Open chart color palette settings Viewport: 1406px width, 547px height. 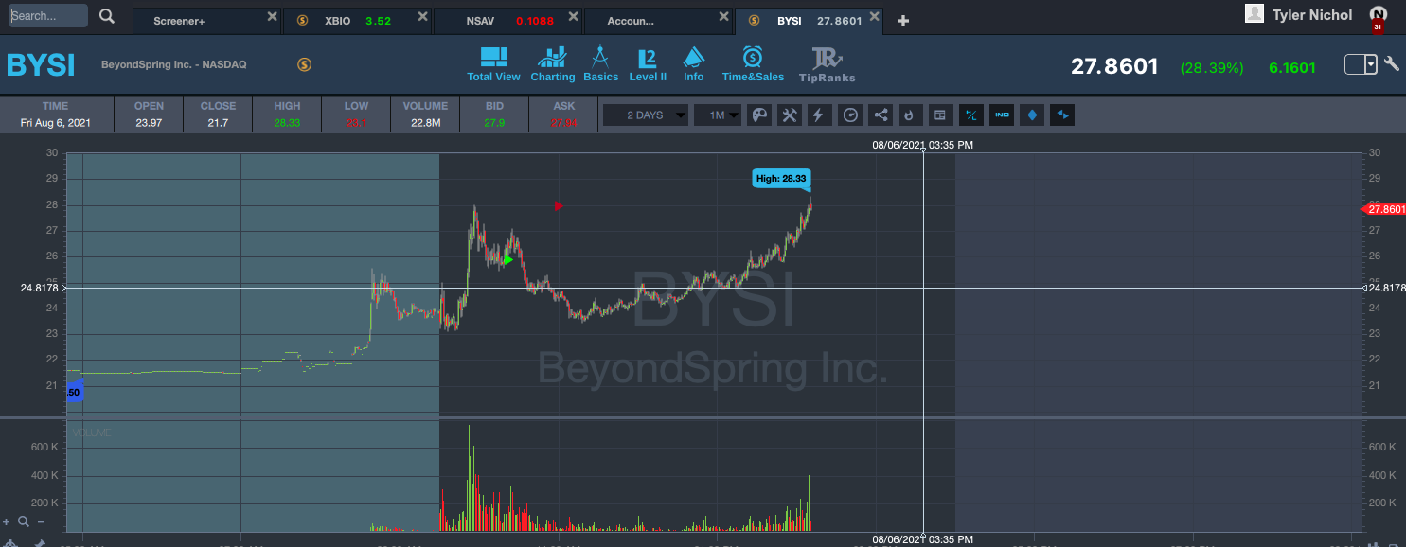tap(759, 115)
